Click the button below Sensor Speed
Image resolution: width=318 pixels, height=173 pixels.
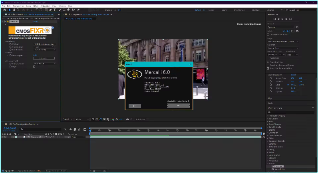44,58
